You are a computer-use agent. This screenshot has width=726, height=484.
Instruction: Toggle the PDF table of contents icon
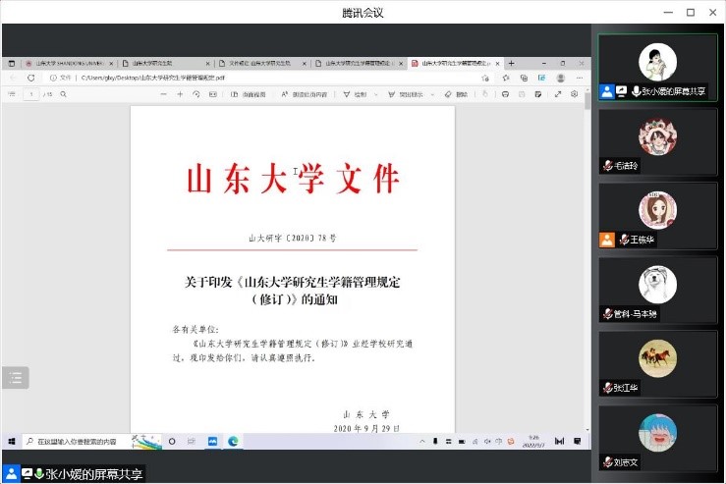12,94
